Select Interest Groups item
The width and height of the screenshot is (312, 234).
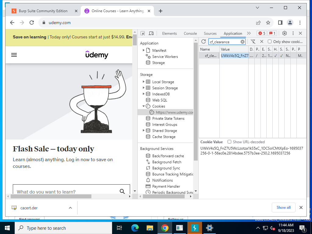(165, 125)
